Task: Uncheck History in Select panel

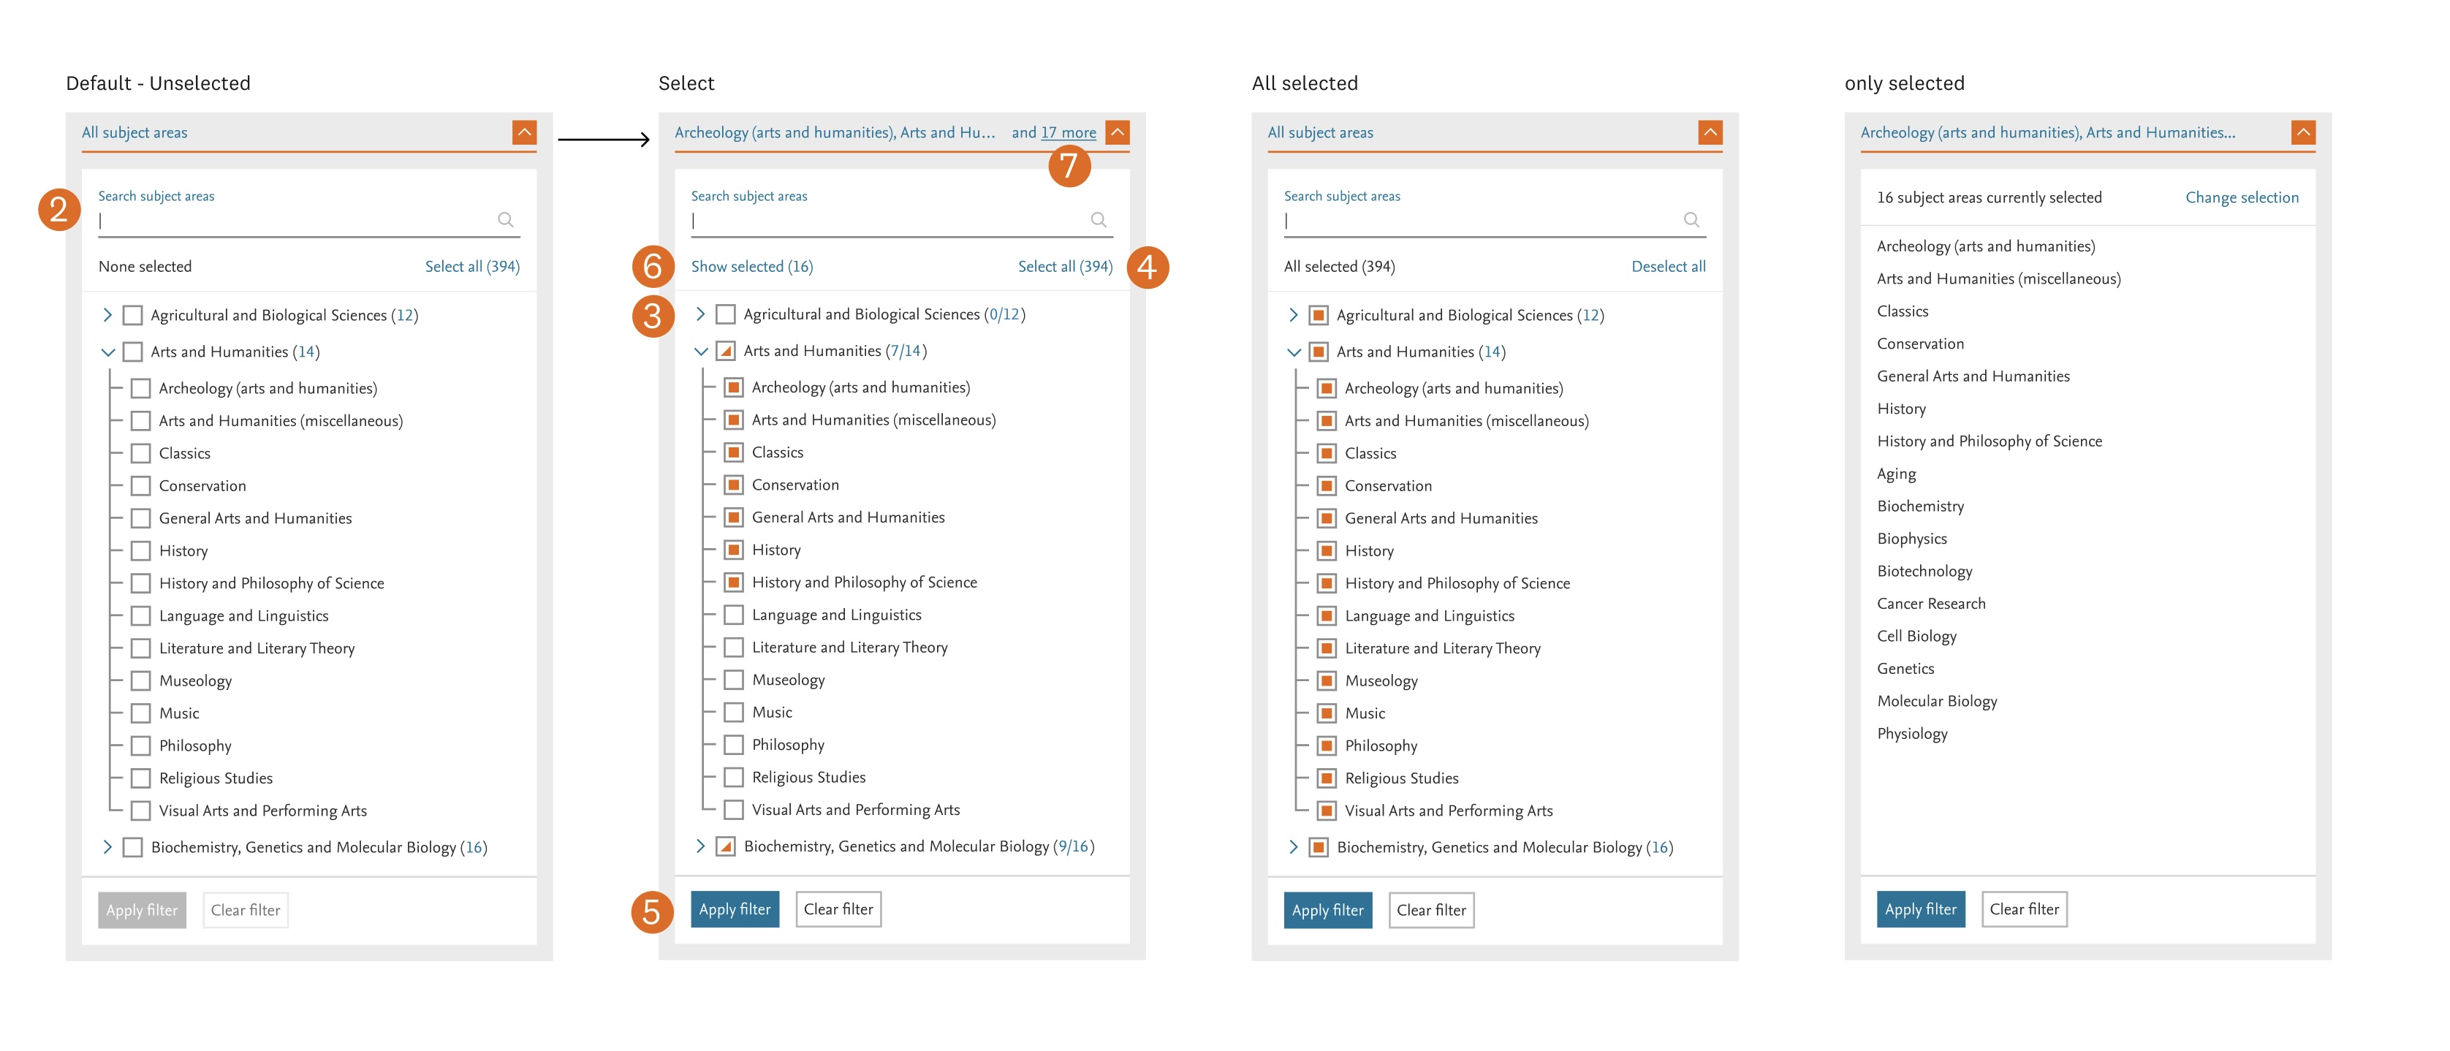Action: (735, 550)
